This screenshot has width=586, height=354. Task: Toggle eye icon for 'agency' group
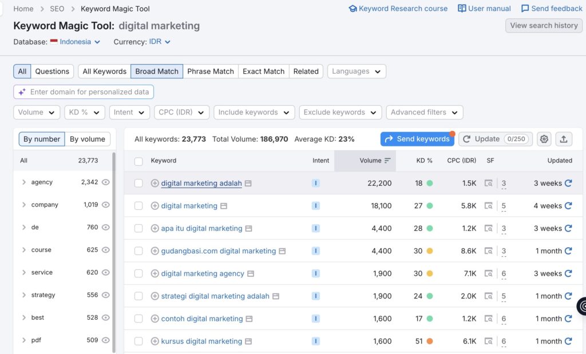[106, 182]
